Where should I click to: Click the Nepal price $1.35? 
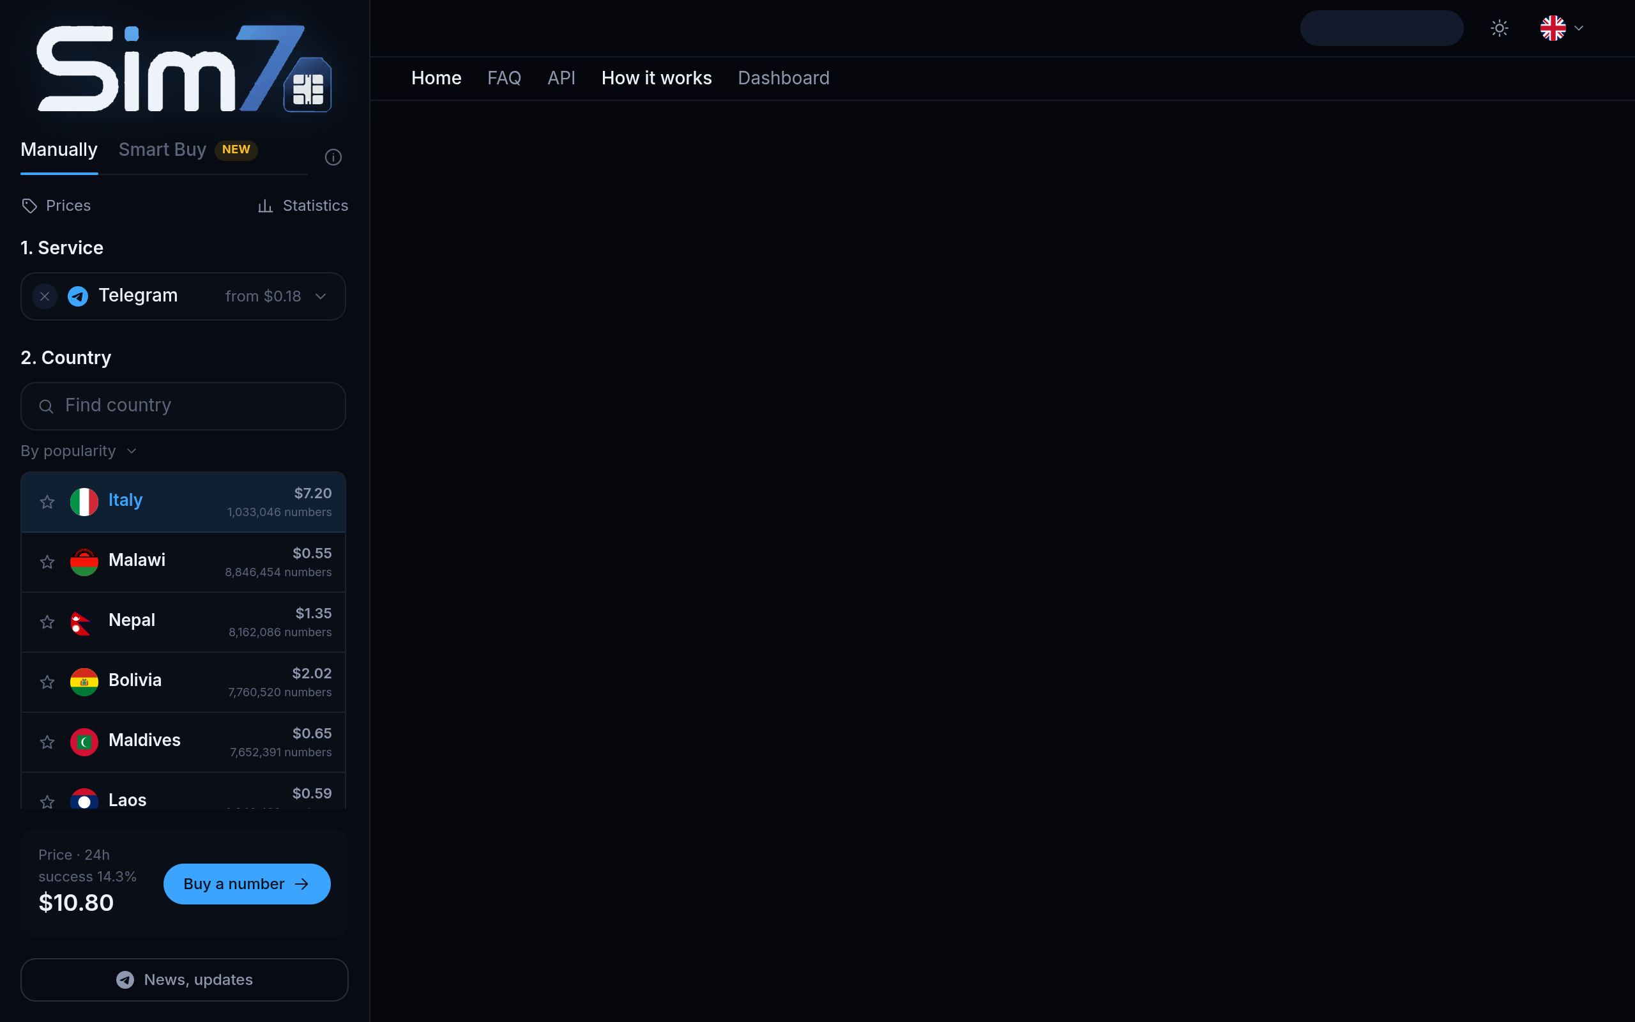314,614
